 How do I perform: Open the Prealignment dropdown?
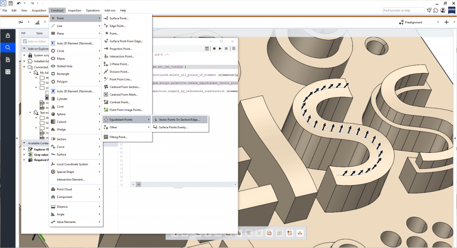pos(437,22)
